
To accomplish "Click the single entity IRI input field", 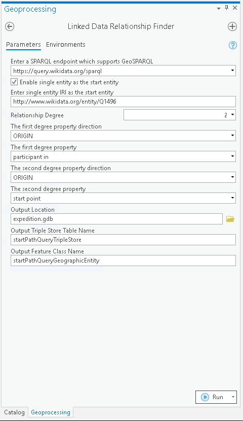I will (x=123, y=102).
